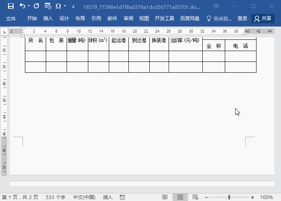Go to the 邮件 tab
The width and height of the screenshot is (281, 201).
click(x=112, y=18)
